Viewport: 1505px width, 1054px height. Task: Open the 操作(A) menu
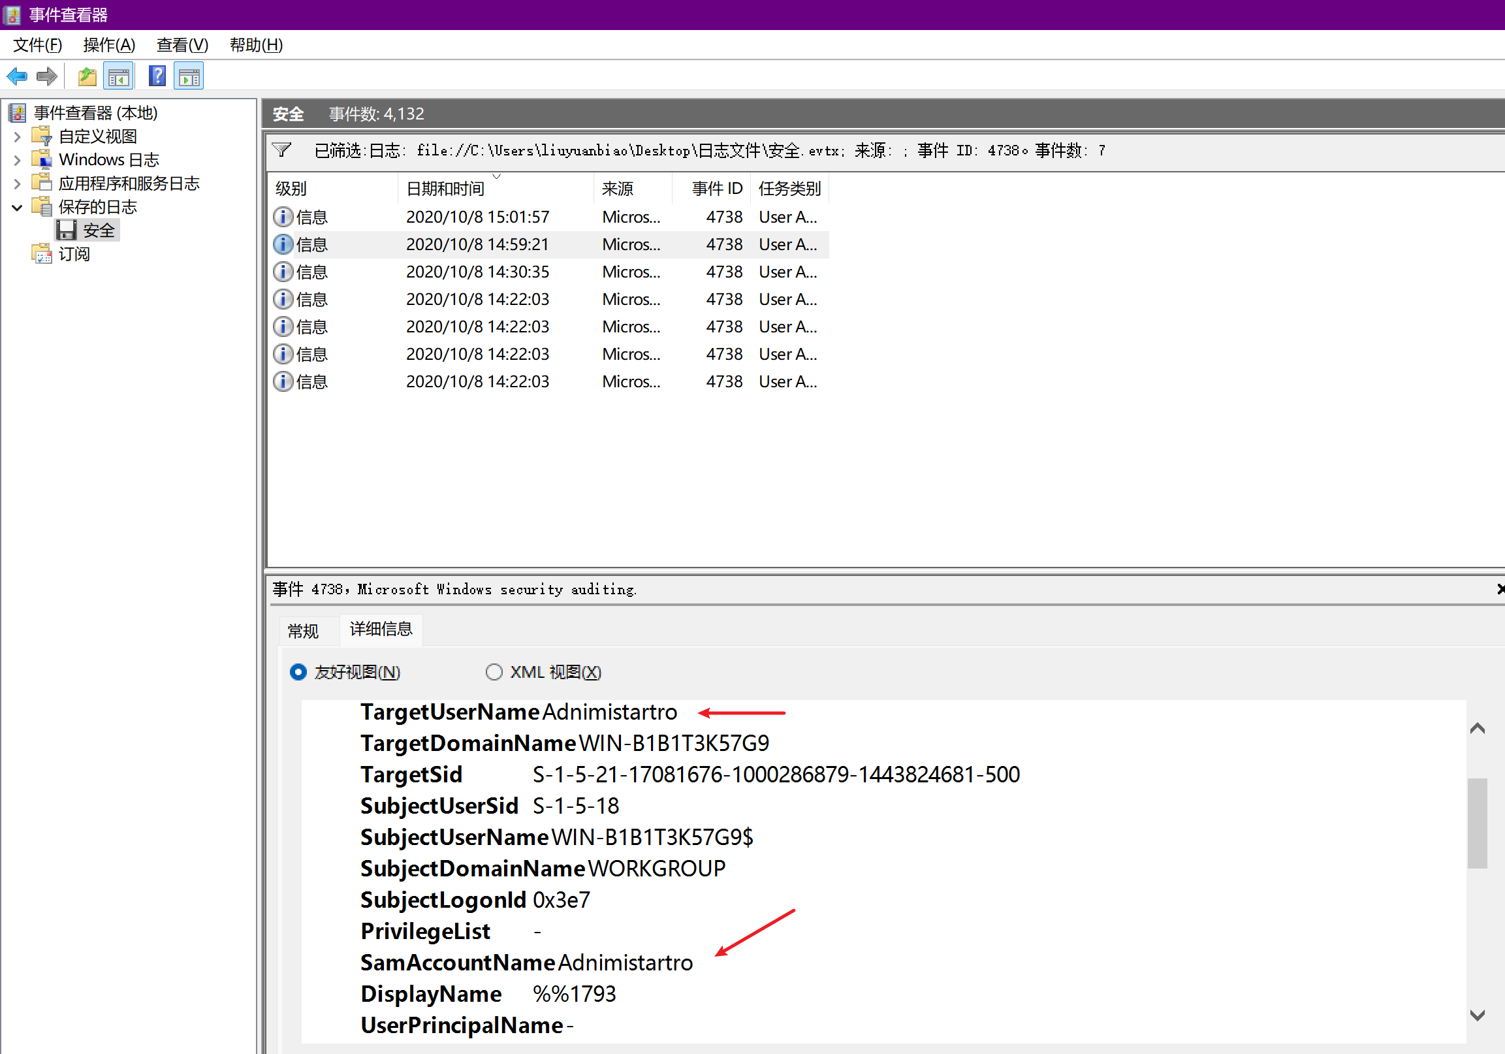pyautogui.click(x=109, y=45)
